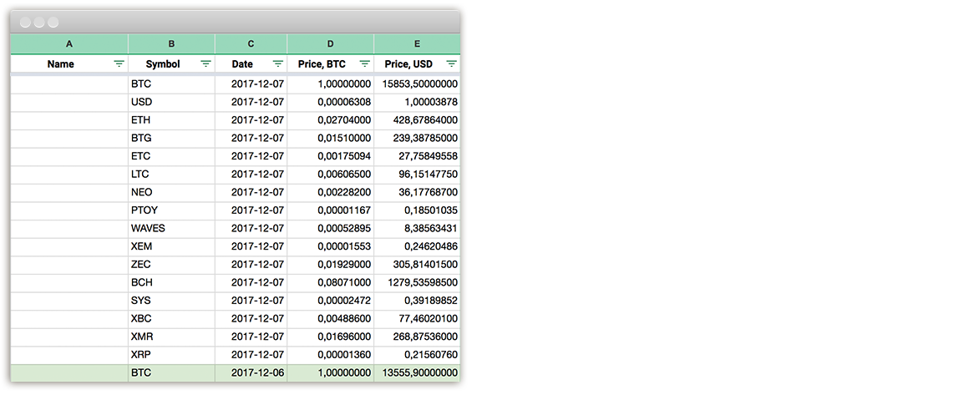Click the Price, USD header cell
Screen dimensions: 979x395
tap(417, 63)
